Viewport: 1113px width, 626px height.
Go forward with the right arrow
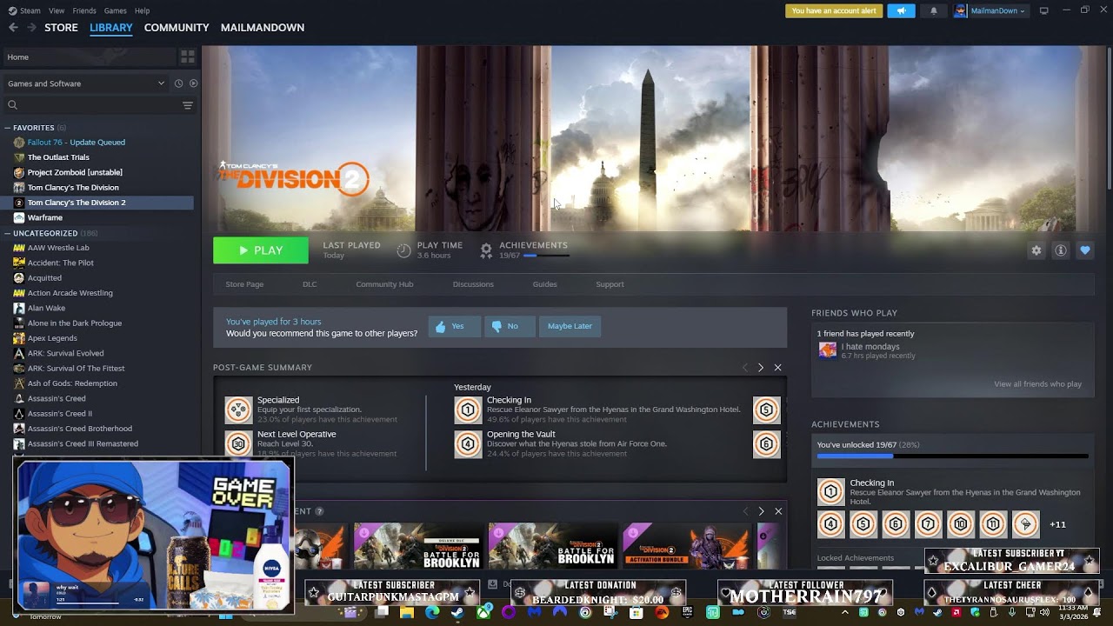coord(31,28)
